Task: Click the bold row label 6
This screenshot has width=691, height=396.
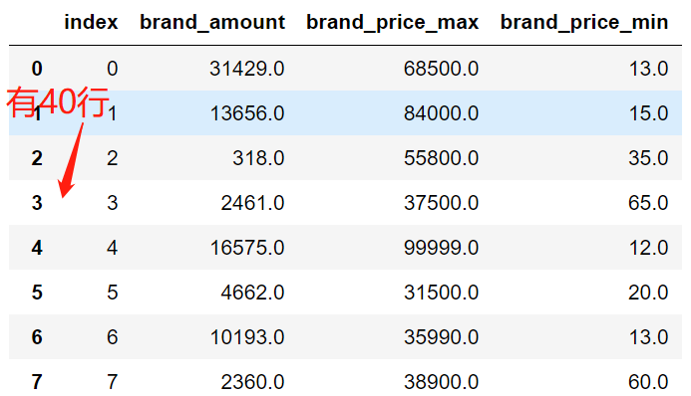Action: coord(37,337)
